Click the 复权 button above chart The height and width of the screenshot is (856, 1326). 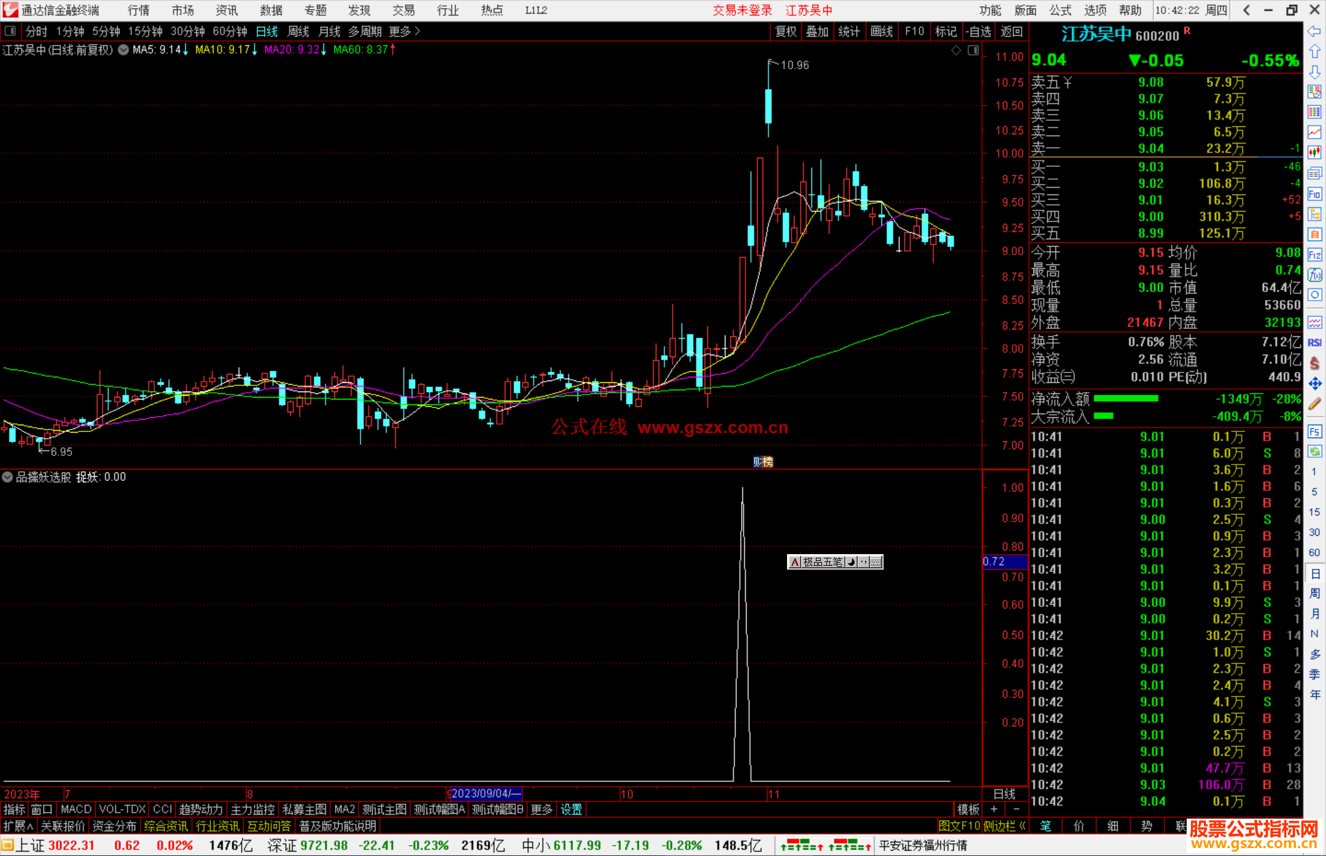pos(785,31)
